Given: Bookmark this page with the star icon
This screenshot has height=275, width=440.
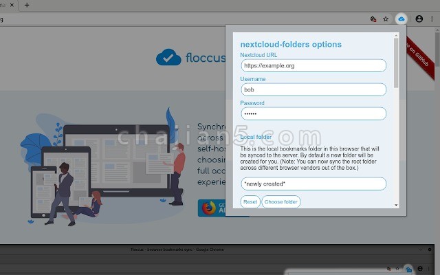Looking at the screenshot, I should tap(386, 19).
